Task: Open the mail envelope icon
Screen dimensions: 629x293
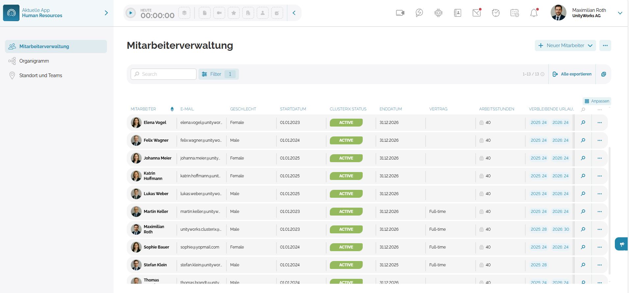Action: [x=477, y=13]
